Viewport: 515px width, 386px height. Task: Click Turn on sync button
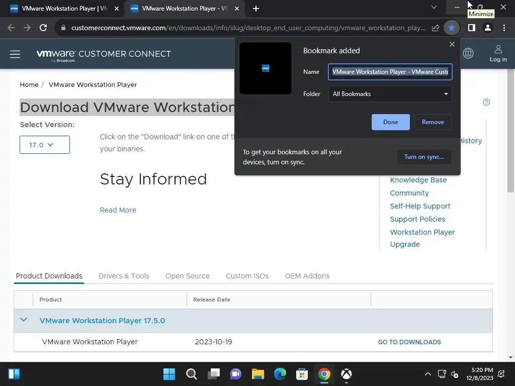[424, 157]
